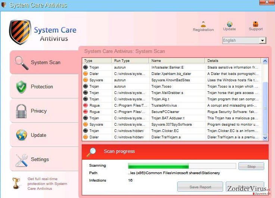The image size is (275, 198).
Task: Click the app icon in the title bar
Action: coord(3,5)
